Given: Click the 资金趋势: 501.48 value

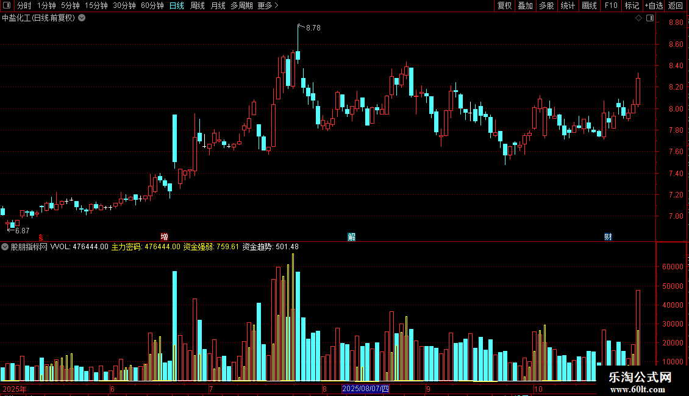Looking at the screenshot, I should point(271,247).
